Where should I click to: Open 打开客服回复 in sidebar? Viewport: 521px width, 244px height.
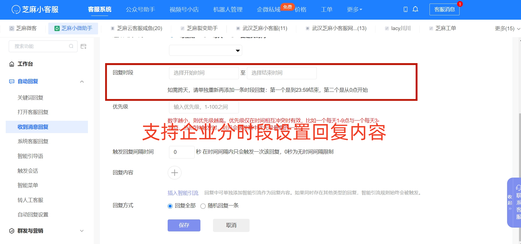pyautogui.click(x=33, y=112)
